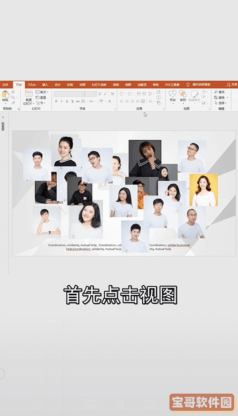This screenshot has width=238, height=416.
Task: Toggle Strikethrough (abc) formatting
Action: click(x=78, y=101)
